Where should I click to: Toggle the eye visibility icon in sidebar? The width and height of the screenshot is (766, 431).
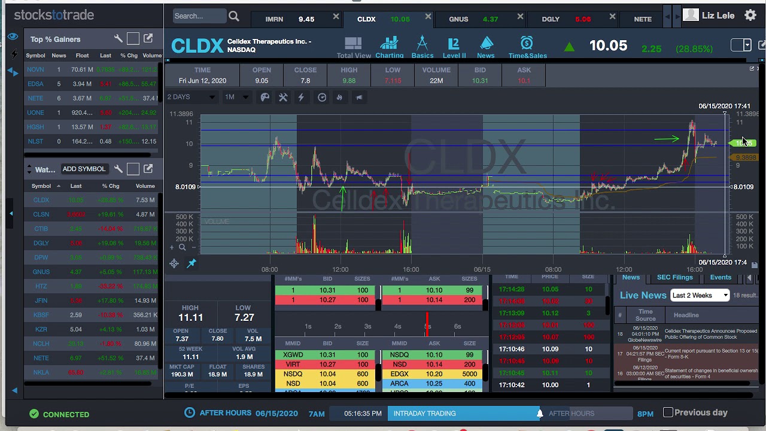click(13, 37)
